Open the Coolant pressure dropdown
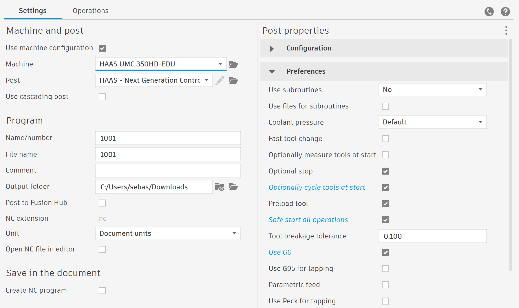Screen dimensions: 519x308 pyautogui.click(x=433, y=122)
